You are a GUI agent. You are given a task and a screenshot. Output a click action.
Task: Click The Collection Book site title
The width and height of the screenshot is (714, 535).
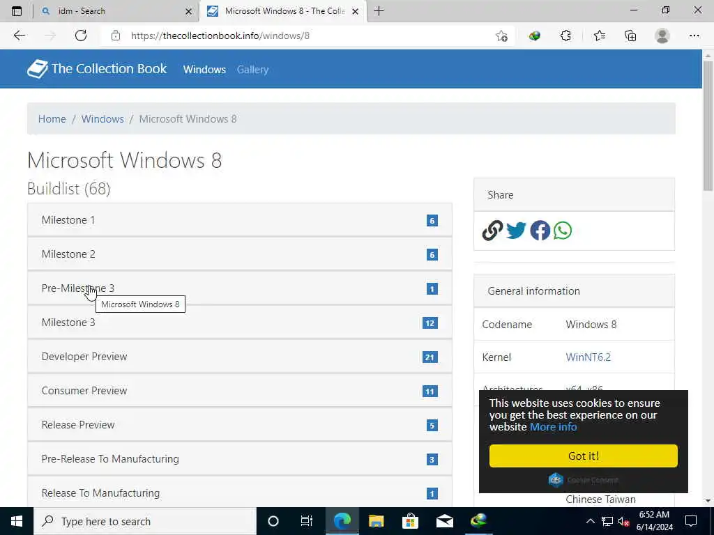[x=109, y=69]
